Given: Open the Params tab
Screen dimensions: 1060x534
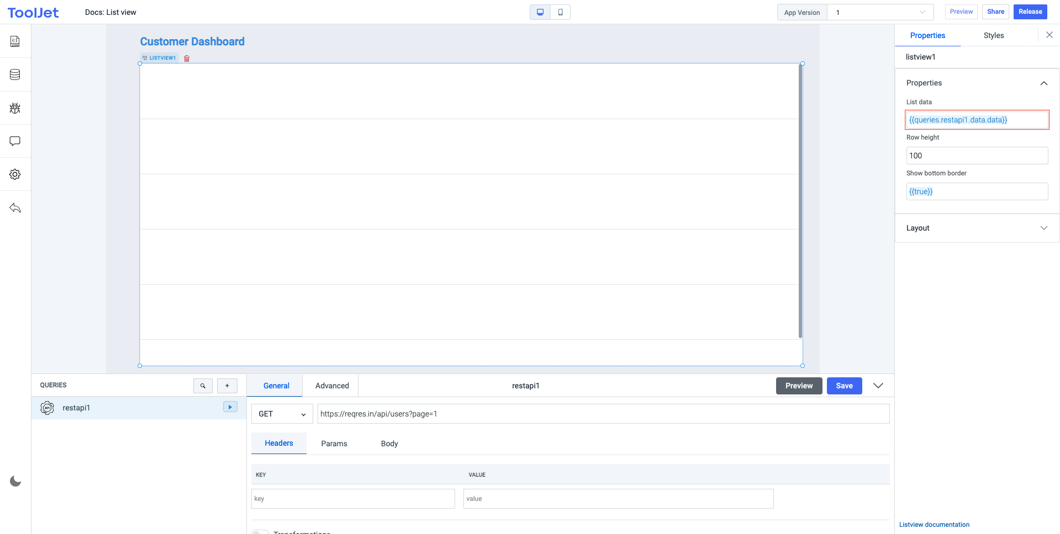Looking at the screenshot, I should [334, 444].
